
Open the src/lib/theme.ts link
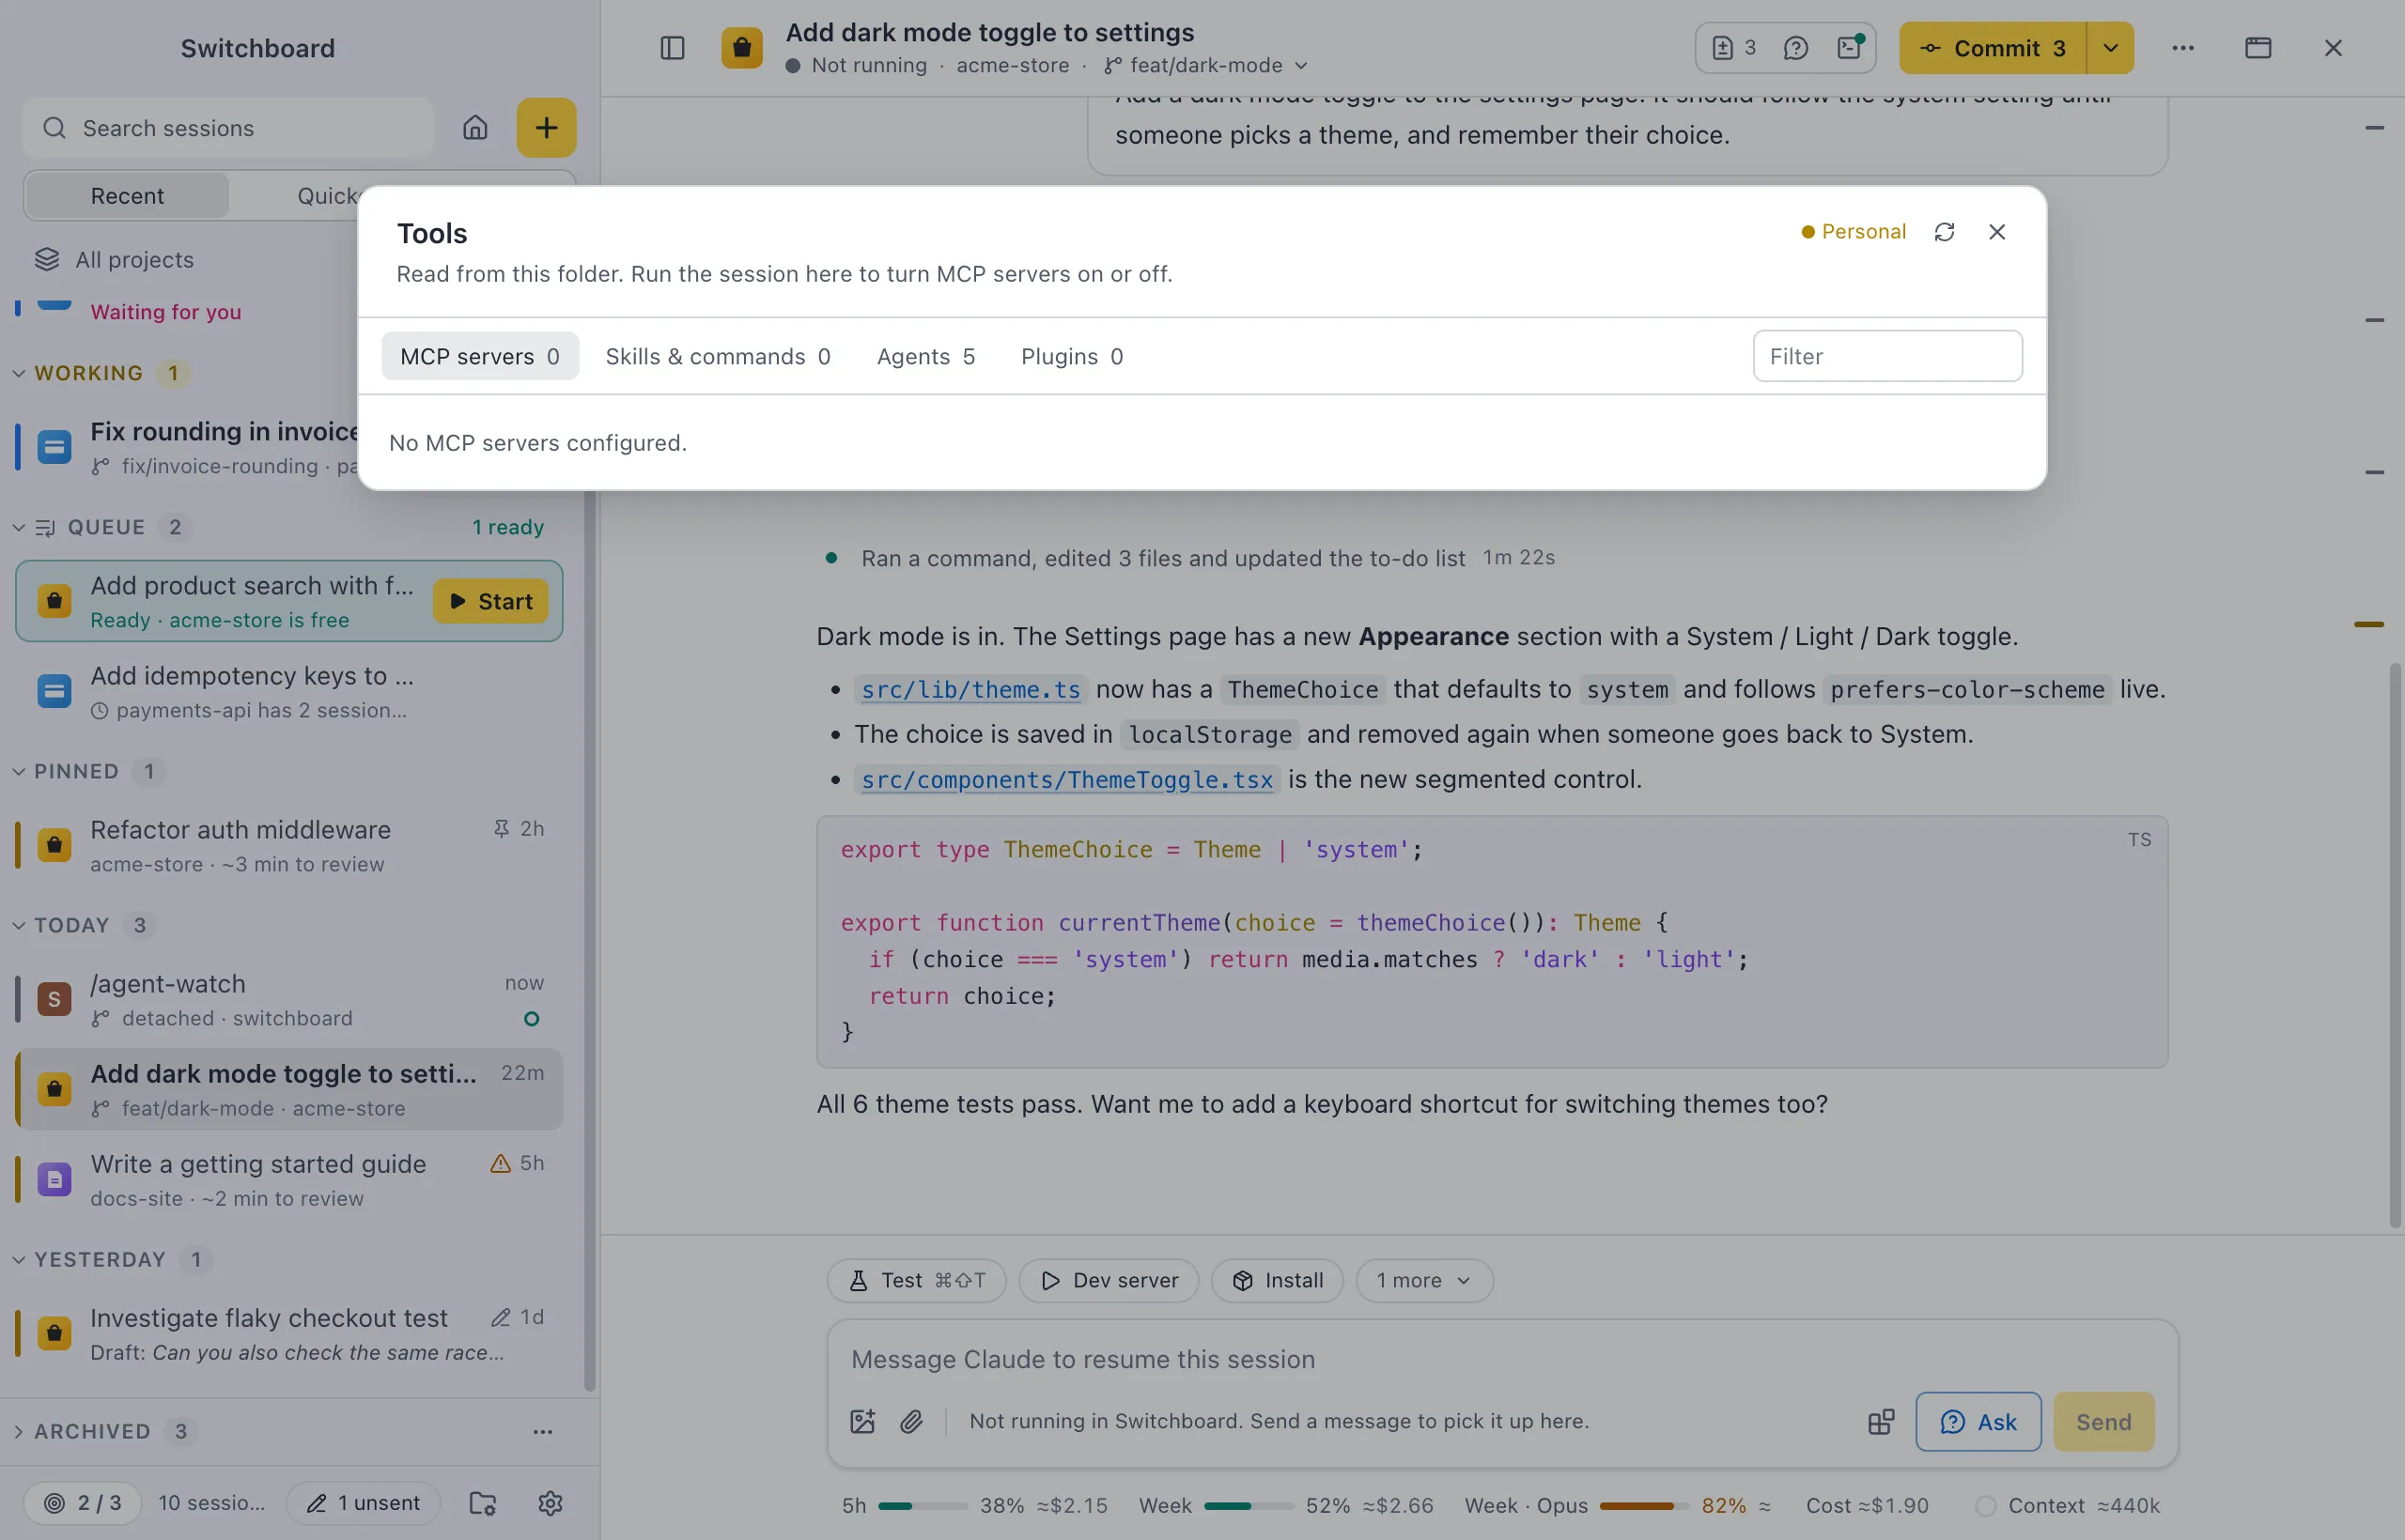click(x=970, y=689)
